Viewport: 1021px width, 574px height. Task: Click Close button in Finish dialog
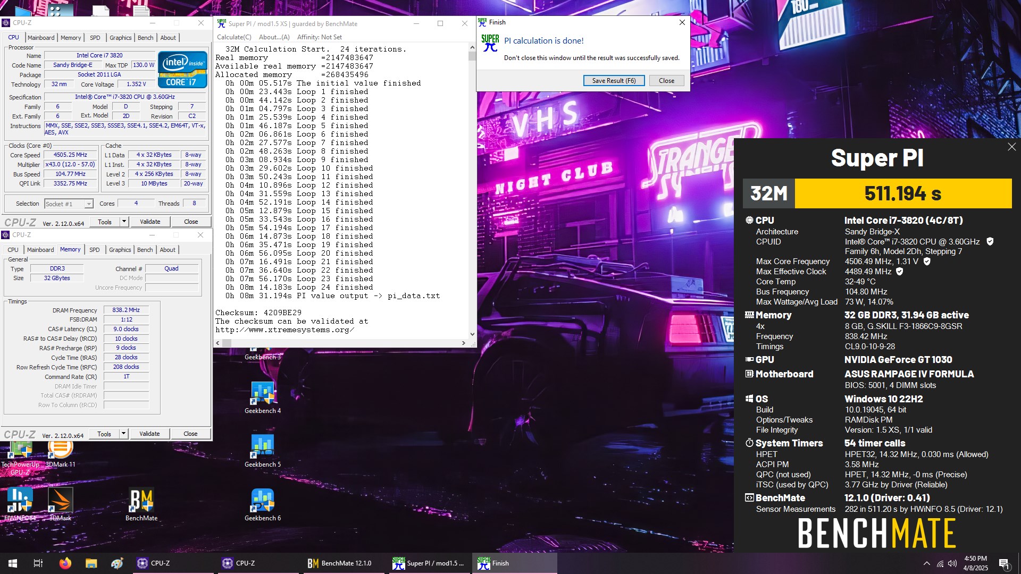[x=666, y=81]
